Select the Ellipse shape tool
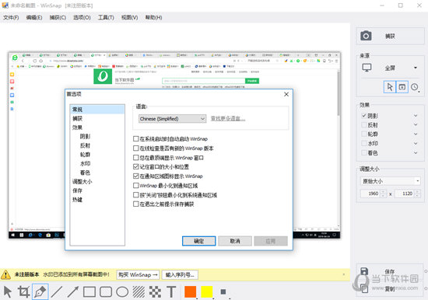 click(122, 291)
